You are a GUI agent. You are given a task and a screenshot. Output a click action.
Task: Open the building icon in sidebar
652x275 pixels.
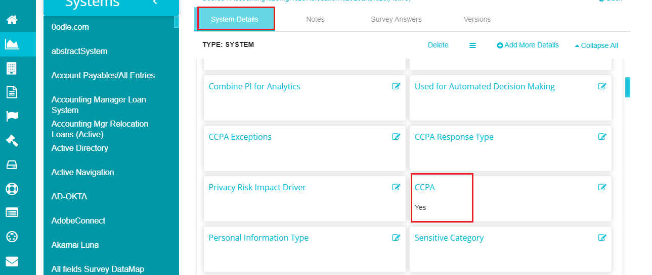pyautogui.click(x=12, y=68)
